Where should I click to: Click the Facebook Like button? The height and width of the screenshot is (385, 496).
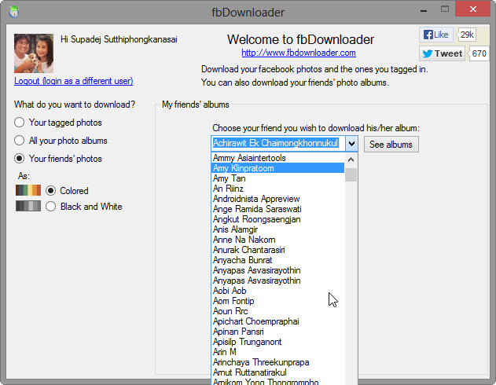[436, 35]
